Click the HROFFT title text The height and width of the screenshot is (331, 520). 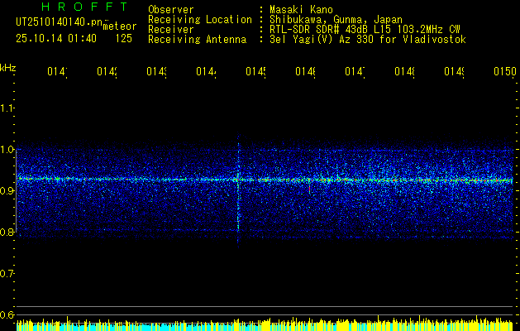coord(84,7)
